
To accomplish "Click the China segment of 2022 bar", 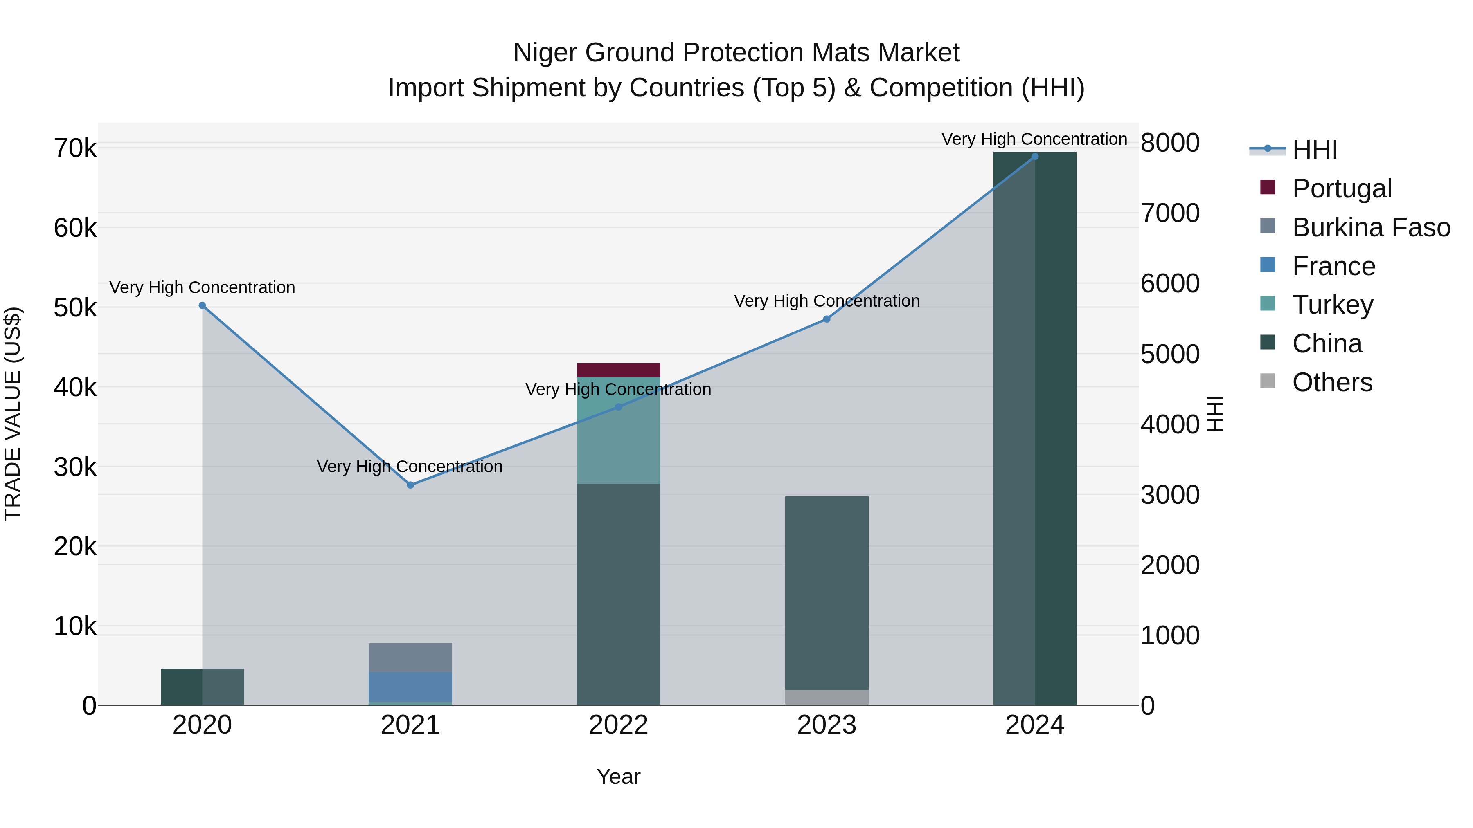I will pyautogui.click(x=619, y=594).
